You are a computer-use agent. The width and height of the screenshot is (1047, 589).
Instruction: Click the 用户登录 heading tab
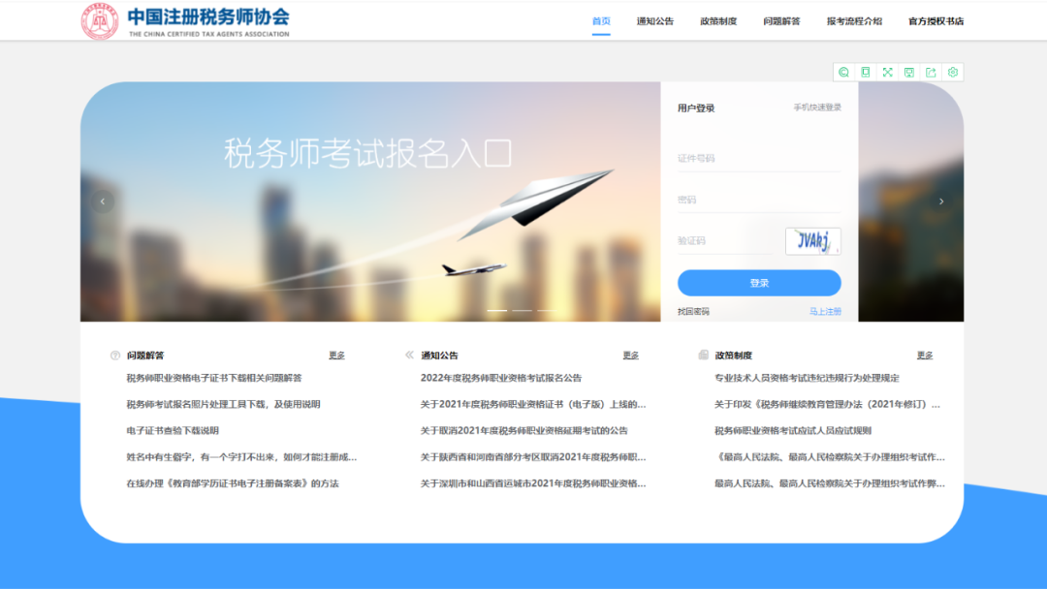(696, 108)
